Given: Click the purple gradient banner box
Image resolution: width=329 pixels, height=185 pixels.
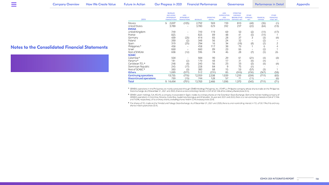Looking at the screenshot, I should coord(59,63).
